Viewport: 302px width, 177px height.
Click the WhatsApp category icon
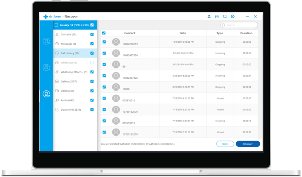pos(57,63)
